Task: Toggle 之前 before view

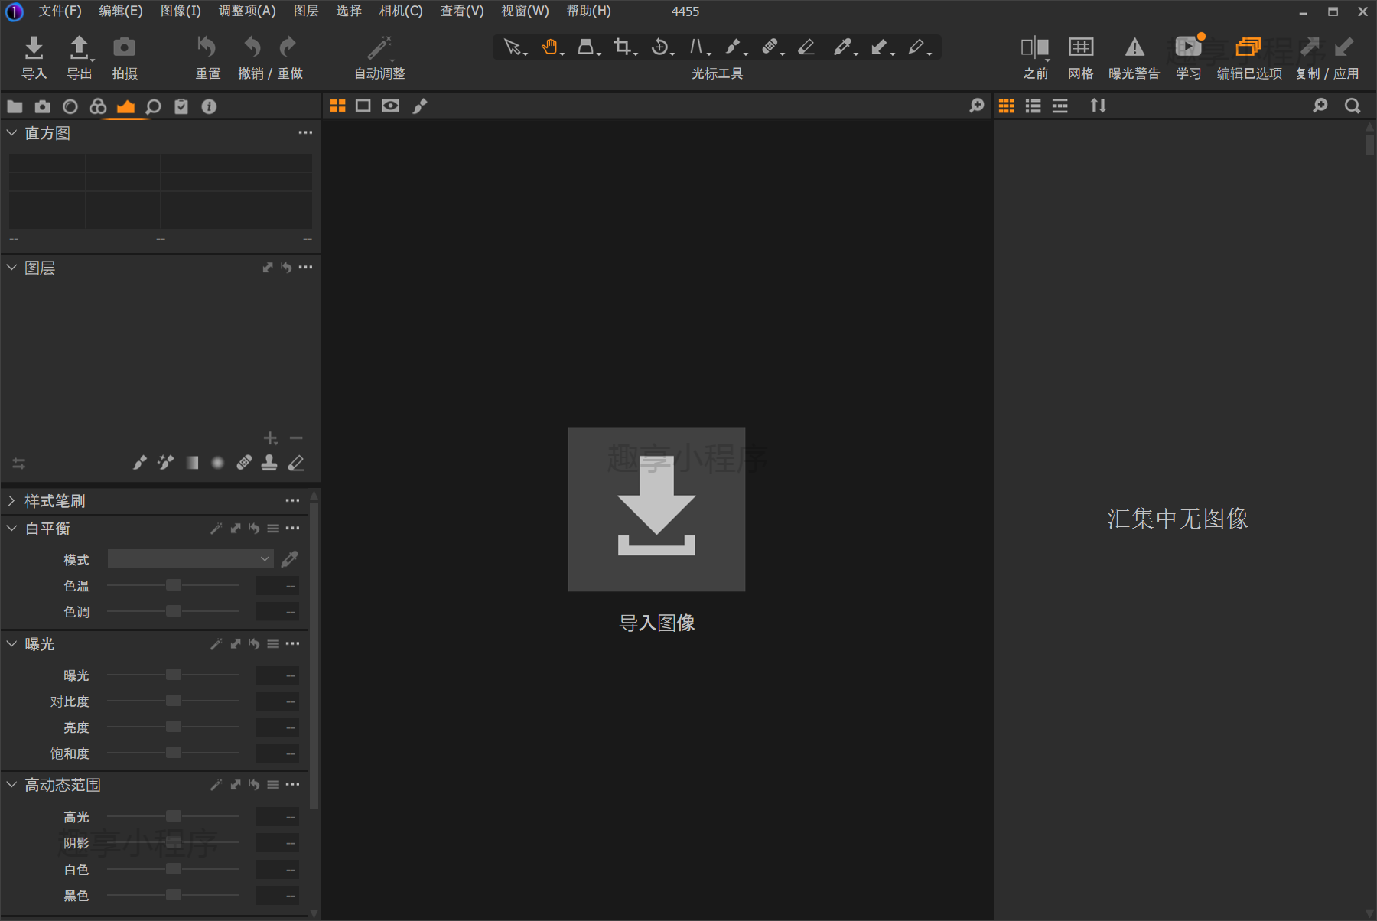Action: tap(1035, 47)
